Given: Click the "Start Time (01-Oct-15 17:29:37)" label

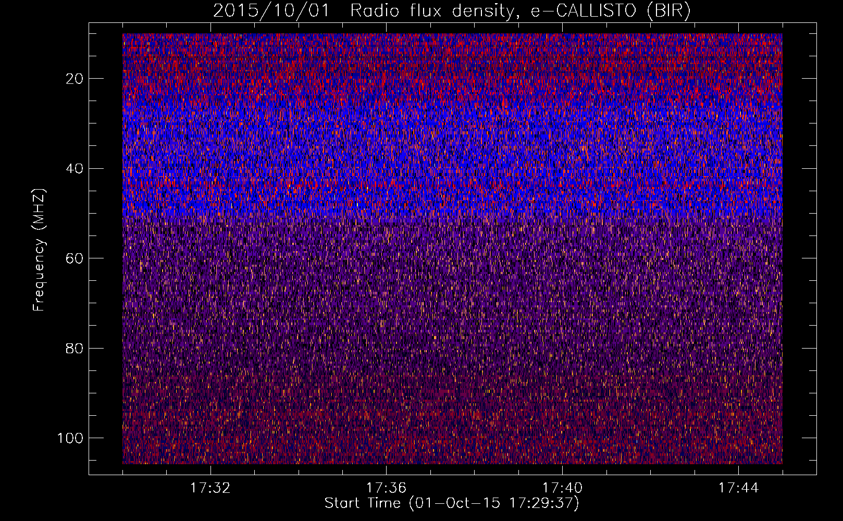Looking at the screenshot, I should click(x=452, y=503).
